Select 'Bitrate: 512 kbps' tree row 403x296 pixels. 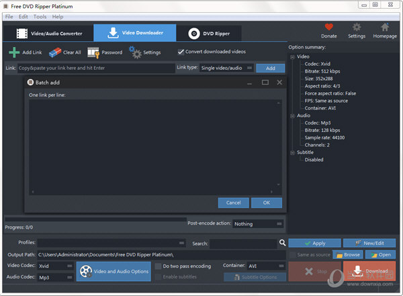322,71
